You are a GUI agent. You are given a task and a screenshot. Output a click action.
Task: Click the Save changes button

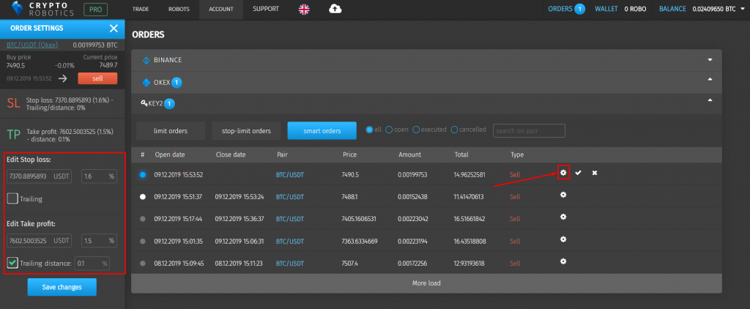click(x=62, y=287)
